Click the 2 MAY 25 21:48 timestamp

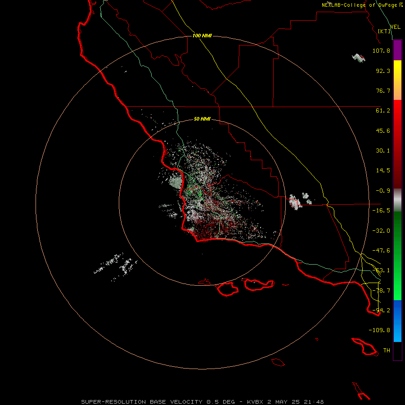click(x=296, y=402)
